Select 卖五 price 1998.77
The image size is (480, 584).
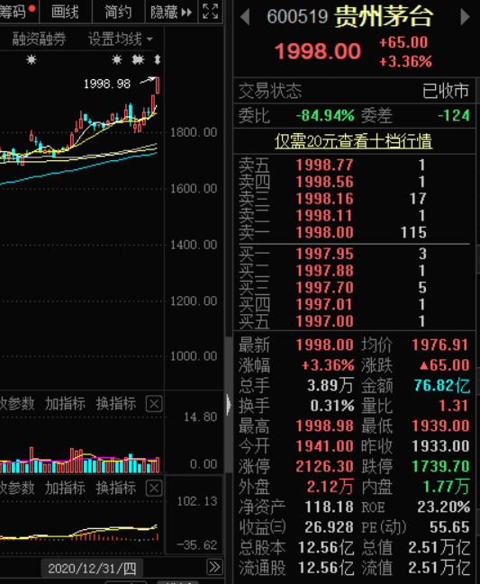click(x=324, y=166)
